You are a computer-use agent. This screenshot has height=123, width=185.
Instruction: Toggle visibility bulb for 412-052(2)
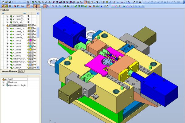click(28, 16)
